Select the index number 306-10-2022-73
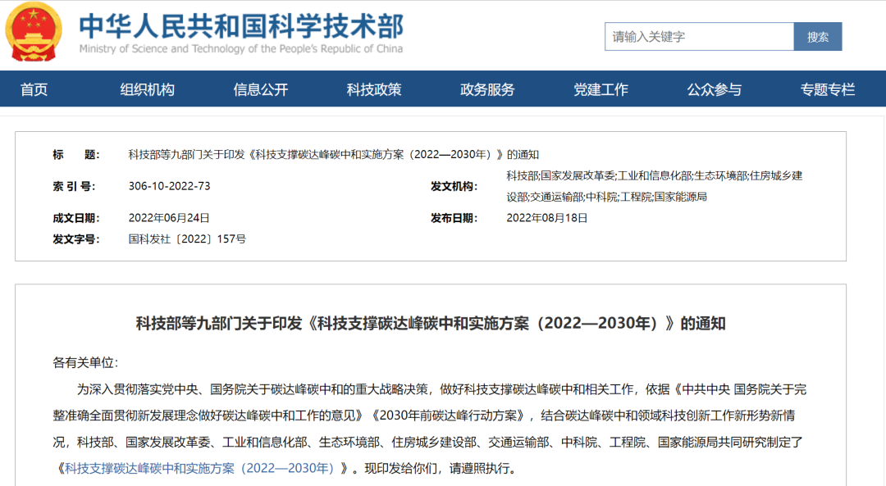886x486 pixels. point(170,186)
